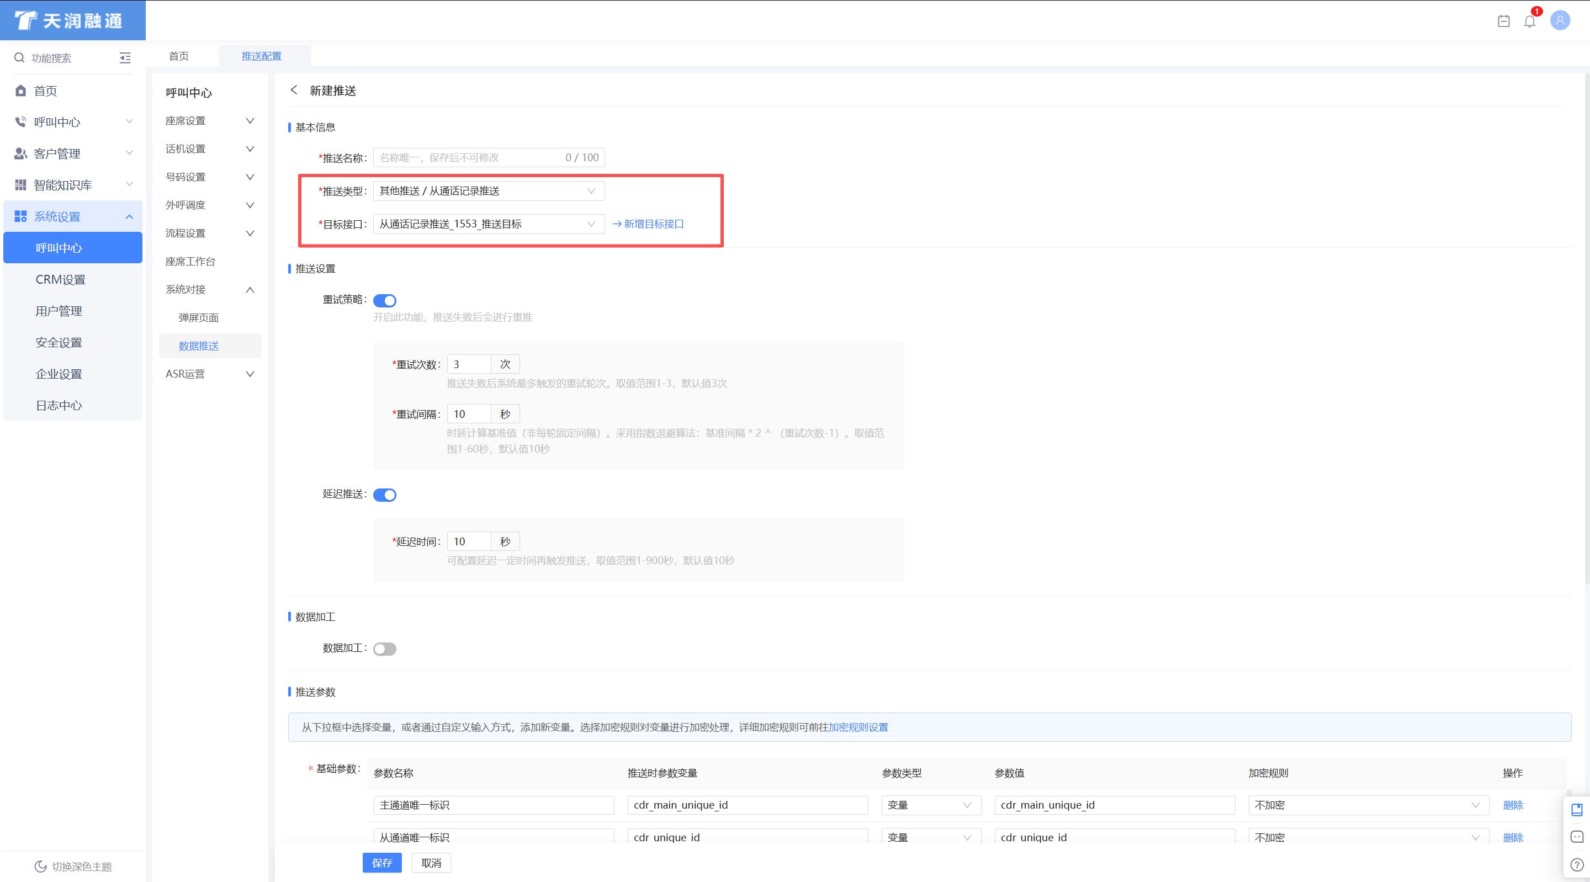
Task: Click the 重试间隔 input field
Action: (469, 414)
